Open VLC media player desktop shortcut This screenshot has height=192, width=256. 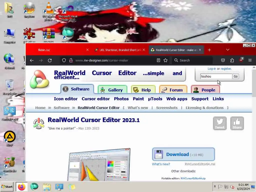tap(48, 11)
